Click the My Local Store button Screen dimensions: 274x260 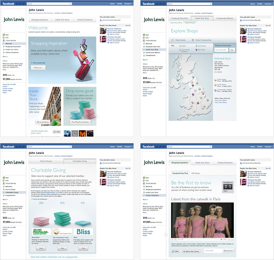pyautogui.click(x=43, y=122)
